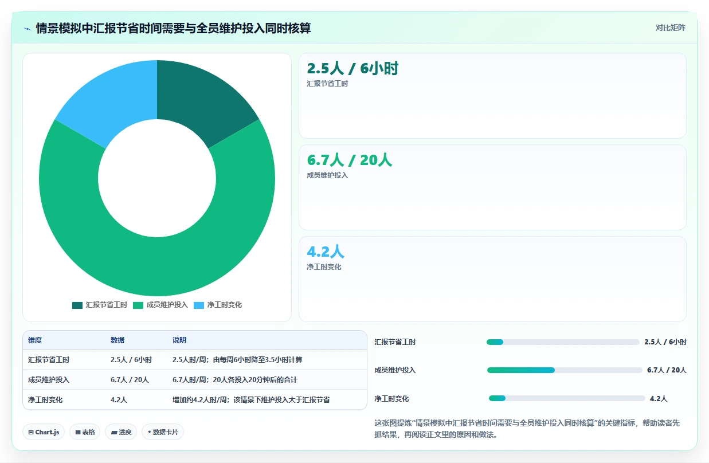The image size is (709, 463).
Task: Click the large green donut segment
Action: (157, 266)
